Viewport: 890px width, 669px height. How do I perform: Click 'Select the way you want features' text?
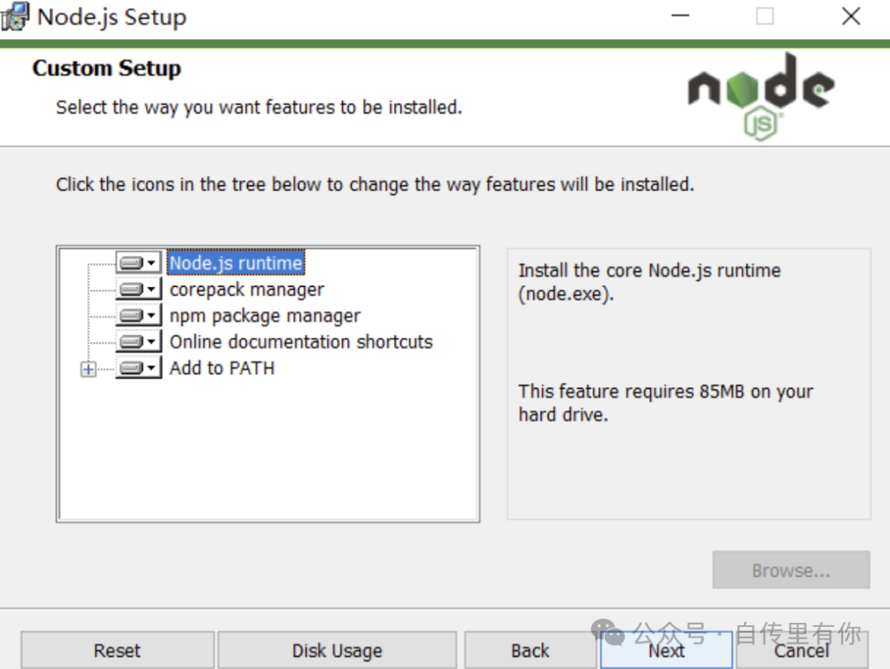[259, 107]
